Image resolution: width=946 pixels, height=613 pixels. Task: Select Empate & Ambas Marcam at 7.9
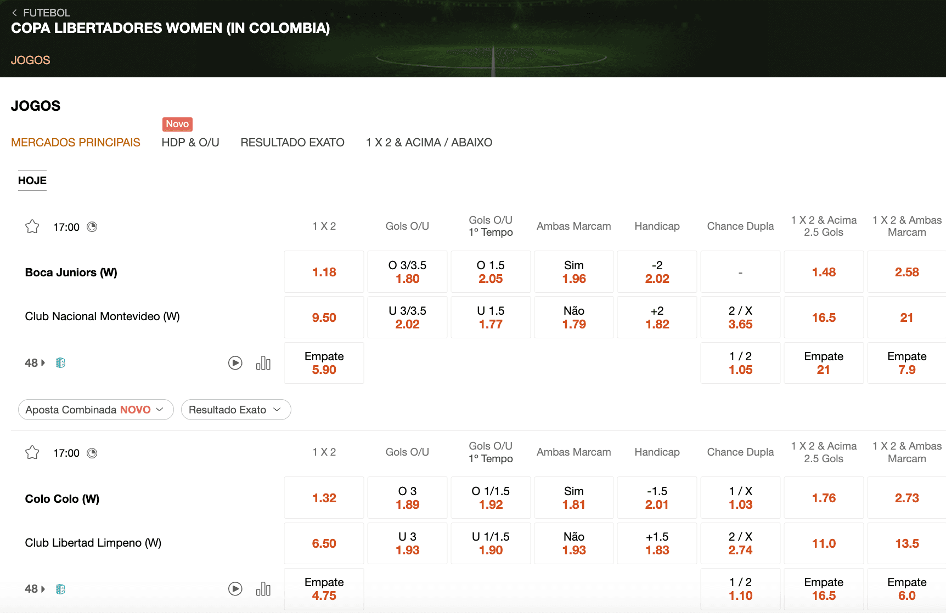point(907,363)
